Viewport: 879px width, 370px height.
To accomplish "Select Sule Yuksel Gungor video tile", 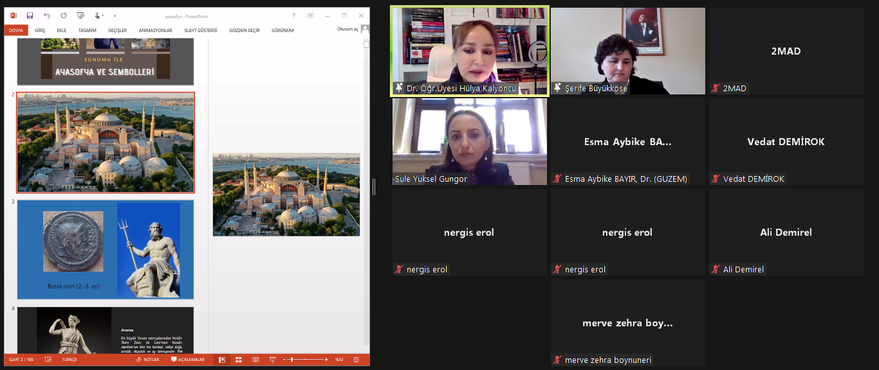I will (470, 142).
